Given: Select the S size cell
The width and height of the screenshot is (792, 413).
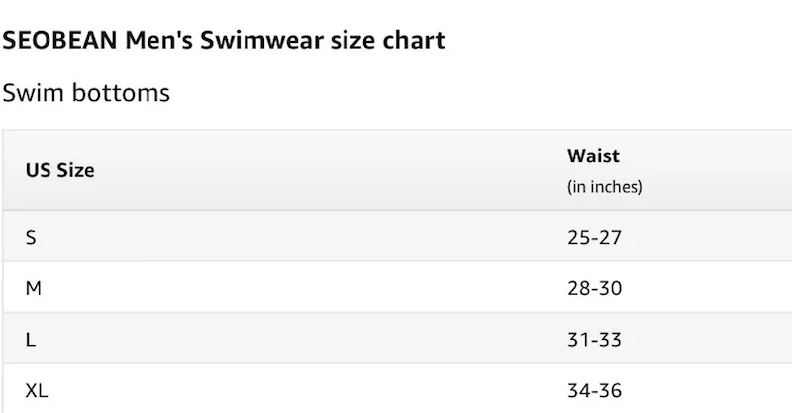Looking at the screenshot, I should pos(31,237).
